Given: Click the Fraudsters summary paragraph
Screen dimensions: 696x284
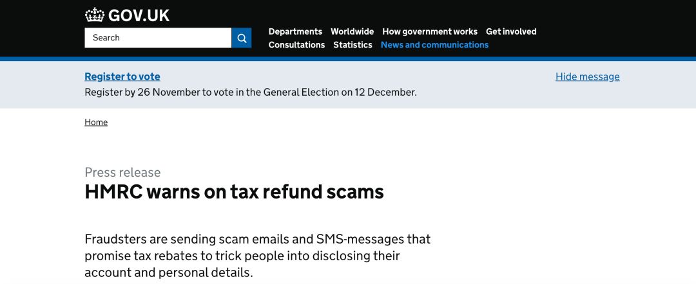Looking at the screenshot, I should 257,256.
